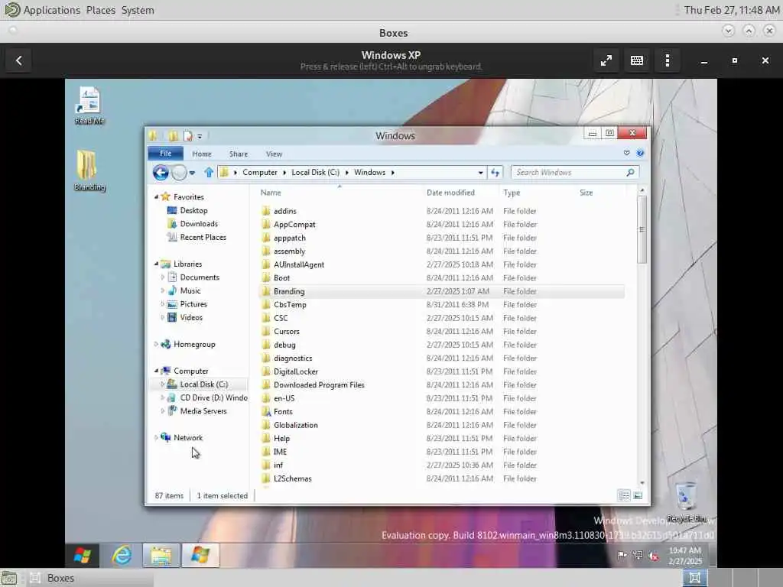Open File Explorer taskbar icon
Viewport: 783px width, 587px height.
click(161, 555)
